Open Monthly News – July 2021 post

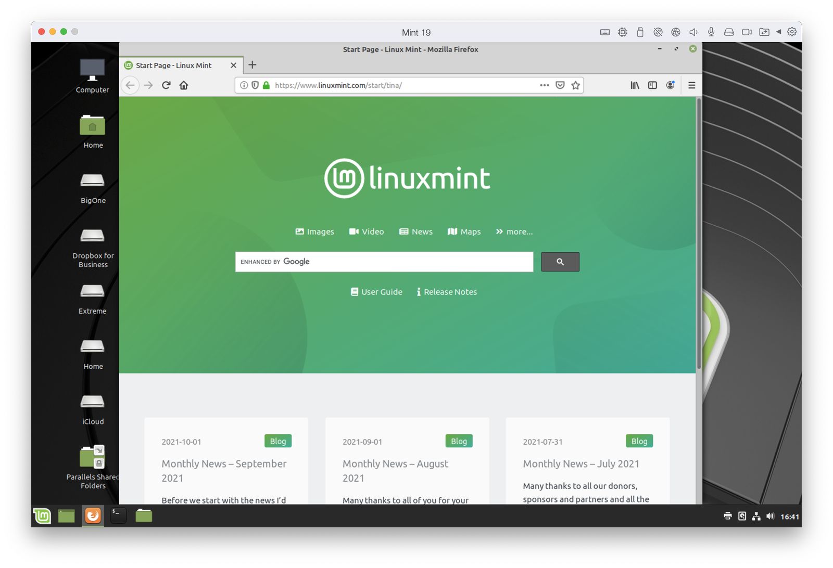pyautogui.click(x=581, y=463)
